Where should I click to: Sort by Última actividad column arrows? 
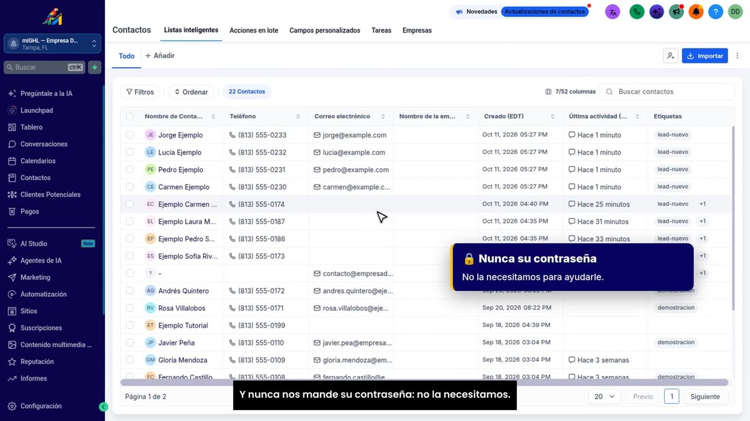click(637, 116)
